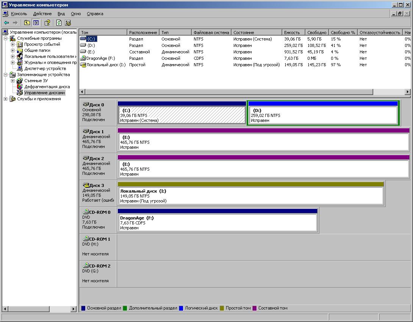
Task: Select the (D:) partition on Disk 0
Action: (323, 113)
